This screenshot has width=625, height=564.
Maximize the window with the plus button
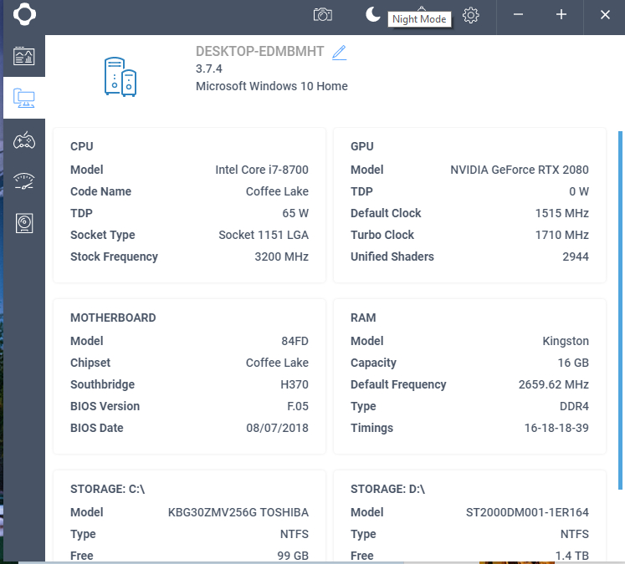pyautogui.click(x=561, y=15)
